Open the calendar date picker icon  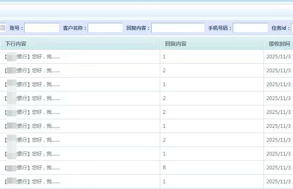pyautogui.click(x=2, y=28)
